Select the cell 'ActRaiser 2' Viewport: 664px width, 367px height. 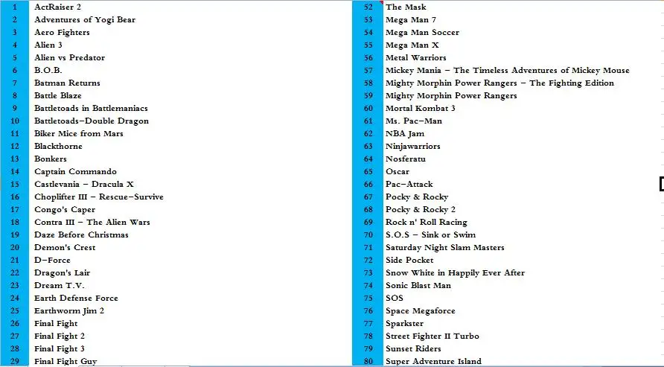(57, 7)
